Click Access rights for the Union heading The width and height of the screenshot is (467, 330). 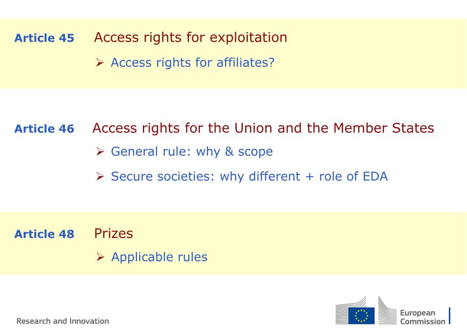tap(263, 128)
